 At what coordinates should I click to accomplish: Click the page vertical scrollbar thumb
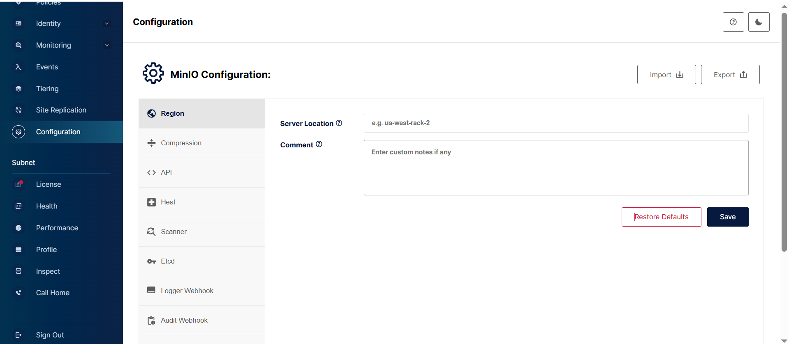pyautogui.click(x=784, y=131)
